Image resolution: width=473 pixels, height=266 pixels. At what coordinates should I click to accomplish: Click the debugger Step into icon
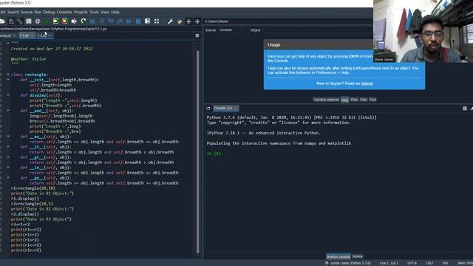pos(111,21)
